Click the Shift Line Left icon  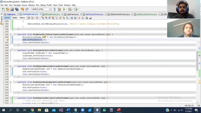(x=72, y=18)
